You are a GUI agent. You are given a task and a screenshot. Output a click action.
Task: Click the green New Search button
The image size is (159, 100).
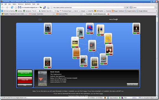click(x=25, y=73)
